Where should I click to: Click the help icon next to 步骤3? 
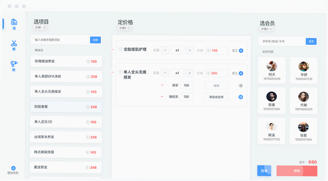pyautogui.click(x=271, y=29)
